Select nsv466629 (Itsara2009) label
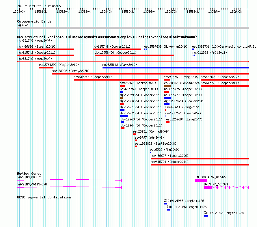 pyautogui.click(x=220, y=77)
